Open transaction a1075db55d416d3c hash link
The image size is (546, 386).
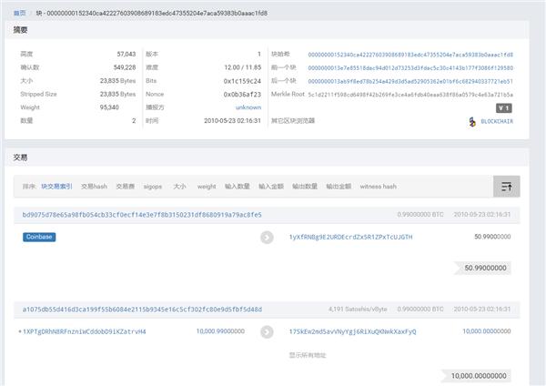pos(142,310)
